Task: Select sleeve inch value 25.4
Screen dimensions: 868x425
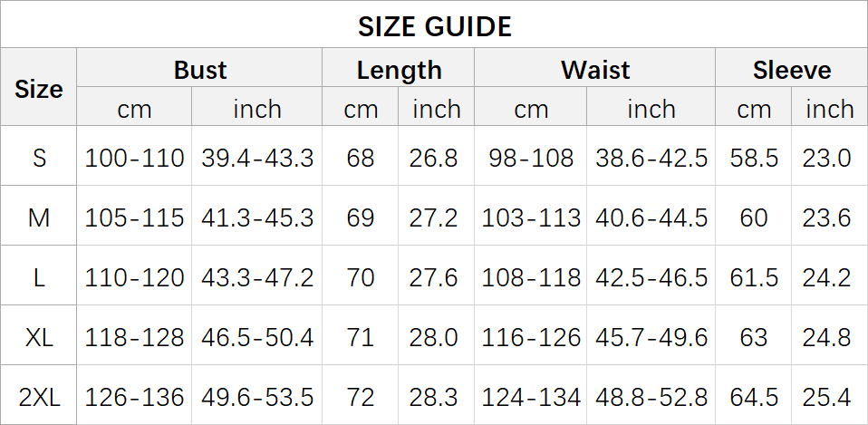Action: pyautogui.click(x=827, y=396)
